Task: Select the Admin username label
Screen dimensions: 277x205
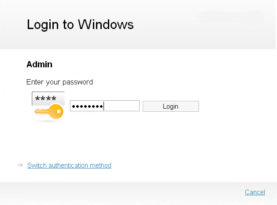Action: point(39,64)
